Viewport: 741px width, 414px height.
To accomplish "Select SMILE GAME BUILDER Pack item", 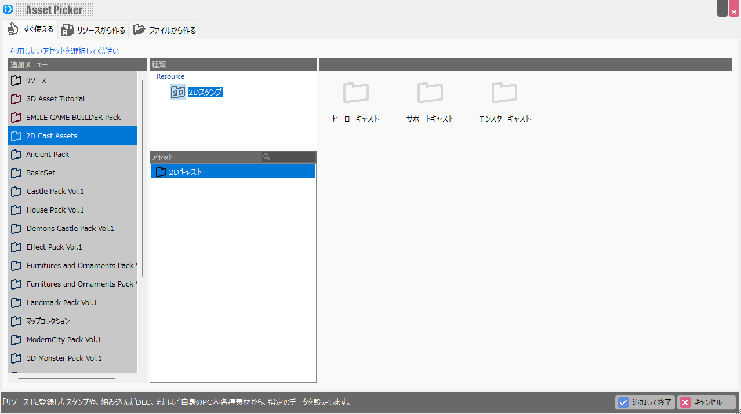I will [72, 118].
